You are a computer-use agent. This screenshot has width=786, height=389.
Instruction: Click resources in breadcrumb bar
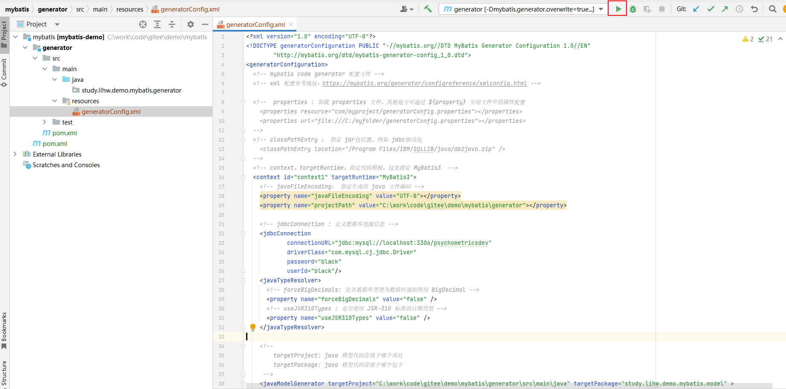pyautogui.click(x=130, y=9)
